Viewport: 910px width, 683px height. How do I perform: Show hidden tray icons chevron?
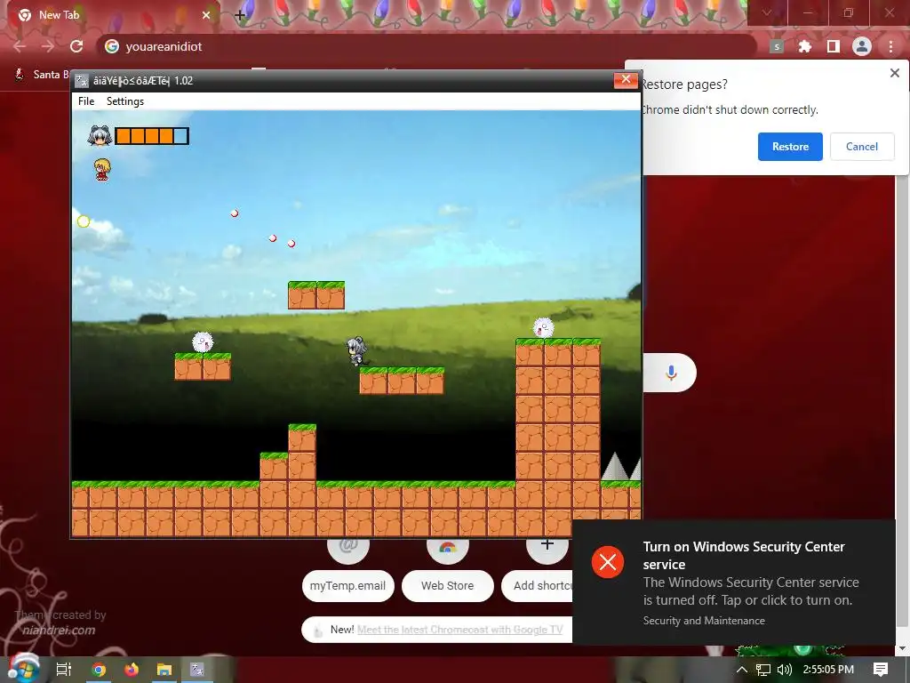(742, 670)
